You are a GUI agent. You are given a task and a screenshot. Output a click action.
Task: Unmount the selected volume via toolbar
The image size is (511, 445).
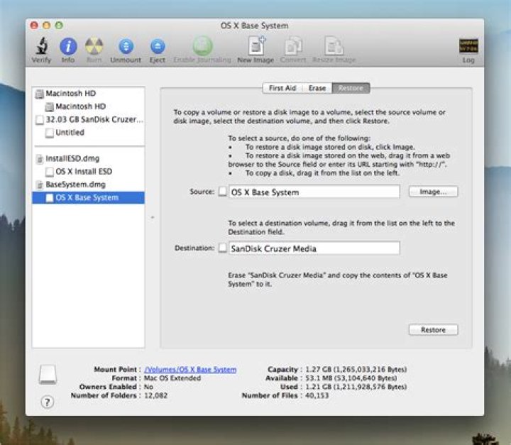126,46
